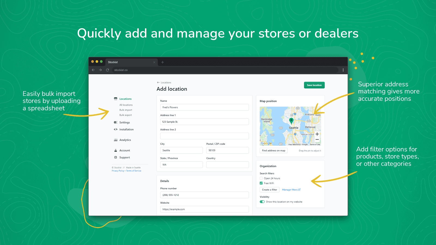The height and width of the screenshot is (245, 436).
Task: Uncheck the Free WiFi filter
Action: click(261, 183)
